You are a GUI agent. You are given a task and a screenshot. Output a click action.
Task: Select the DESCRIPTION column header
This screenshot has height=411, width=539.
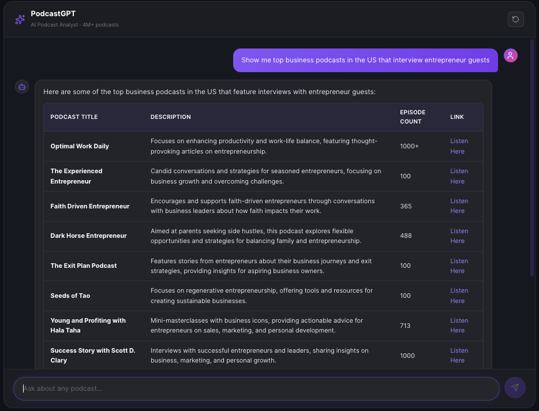tap(170, 117)
